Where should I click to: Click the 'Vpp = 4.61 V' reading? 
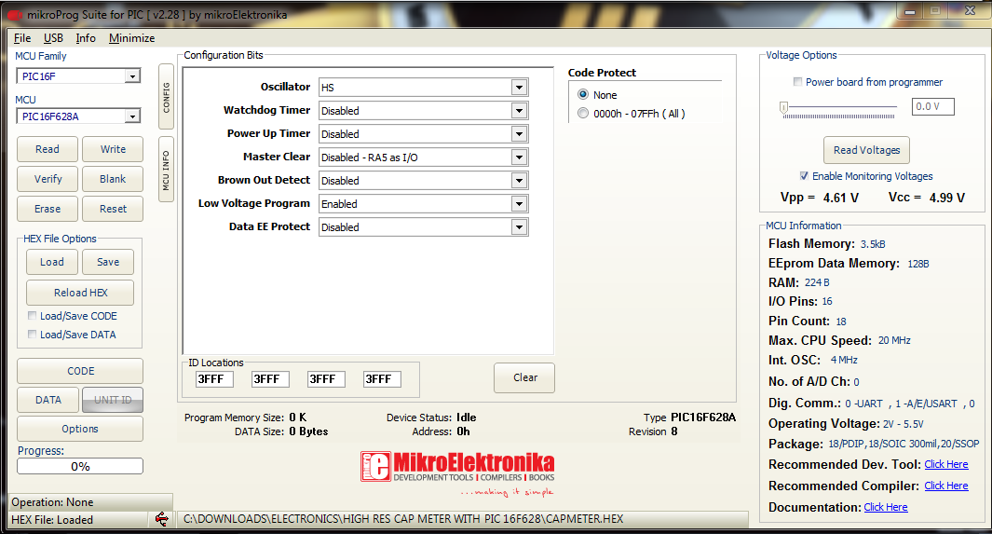(x=820, y=198)
